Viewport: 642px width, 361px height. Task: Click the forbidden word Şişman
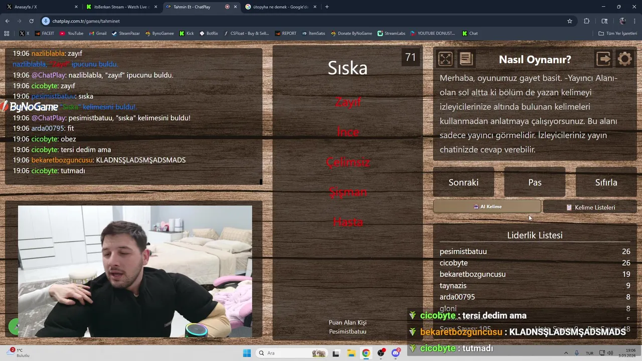[348, 192]
